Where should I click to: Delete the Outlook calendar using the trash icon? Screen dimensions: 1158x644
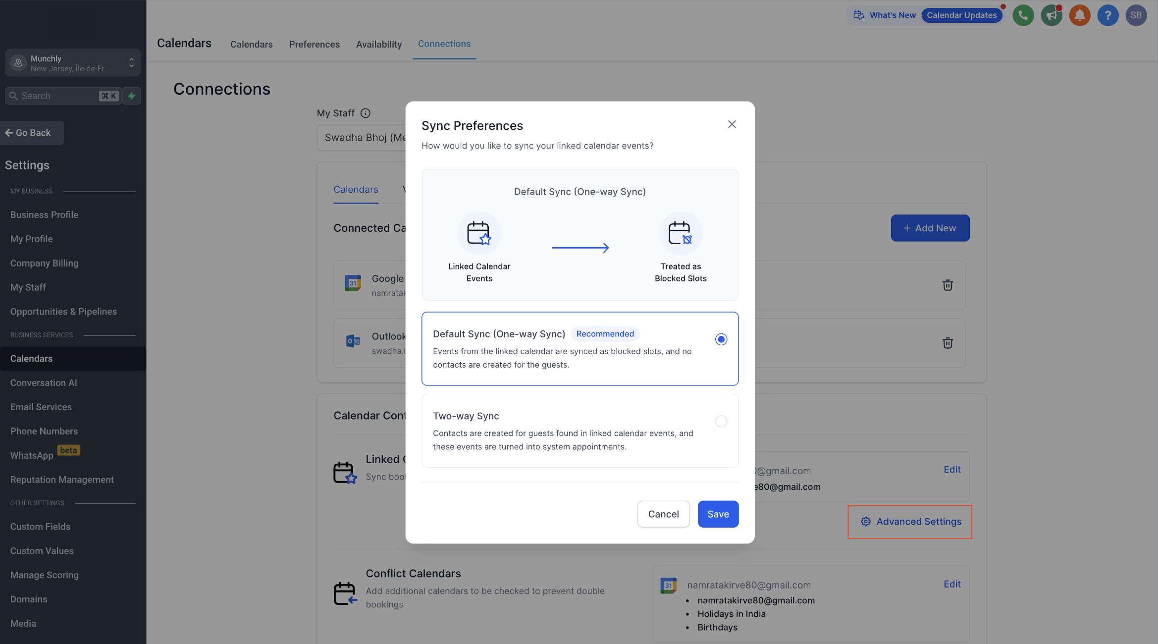point(947,343)
